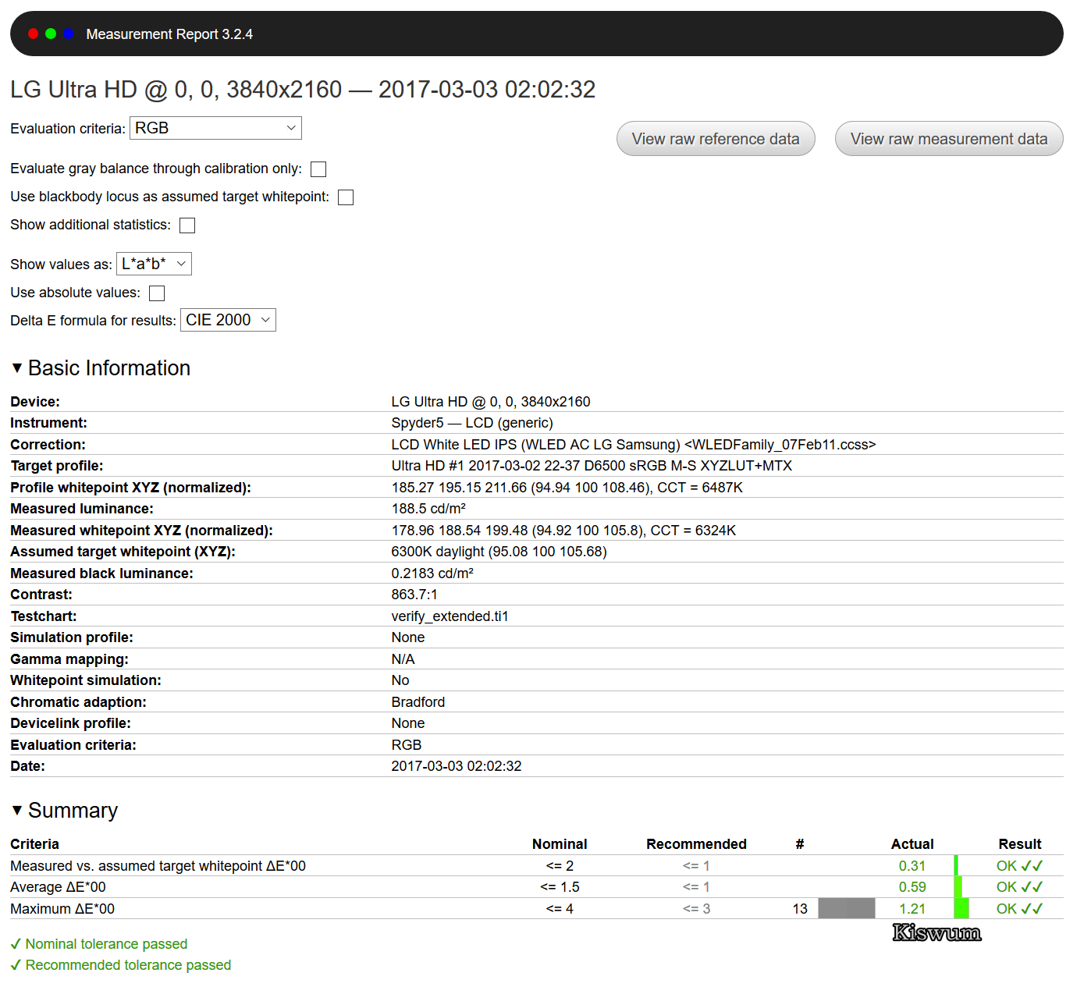The image size is (1084, 987).
Task: Tick the Use absolute values checkbox
Action: coord(157,293)
